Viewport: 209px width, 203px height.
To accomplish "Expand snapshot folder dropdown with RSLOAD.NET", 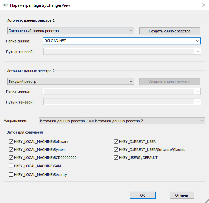I will [x=197, y=41].
